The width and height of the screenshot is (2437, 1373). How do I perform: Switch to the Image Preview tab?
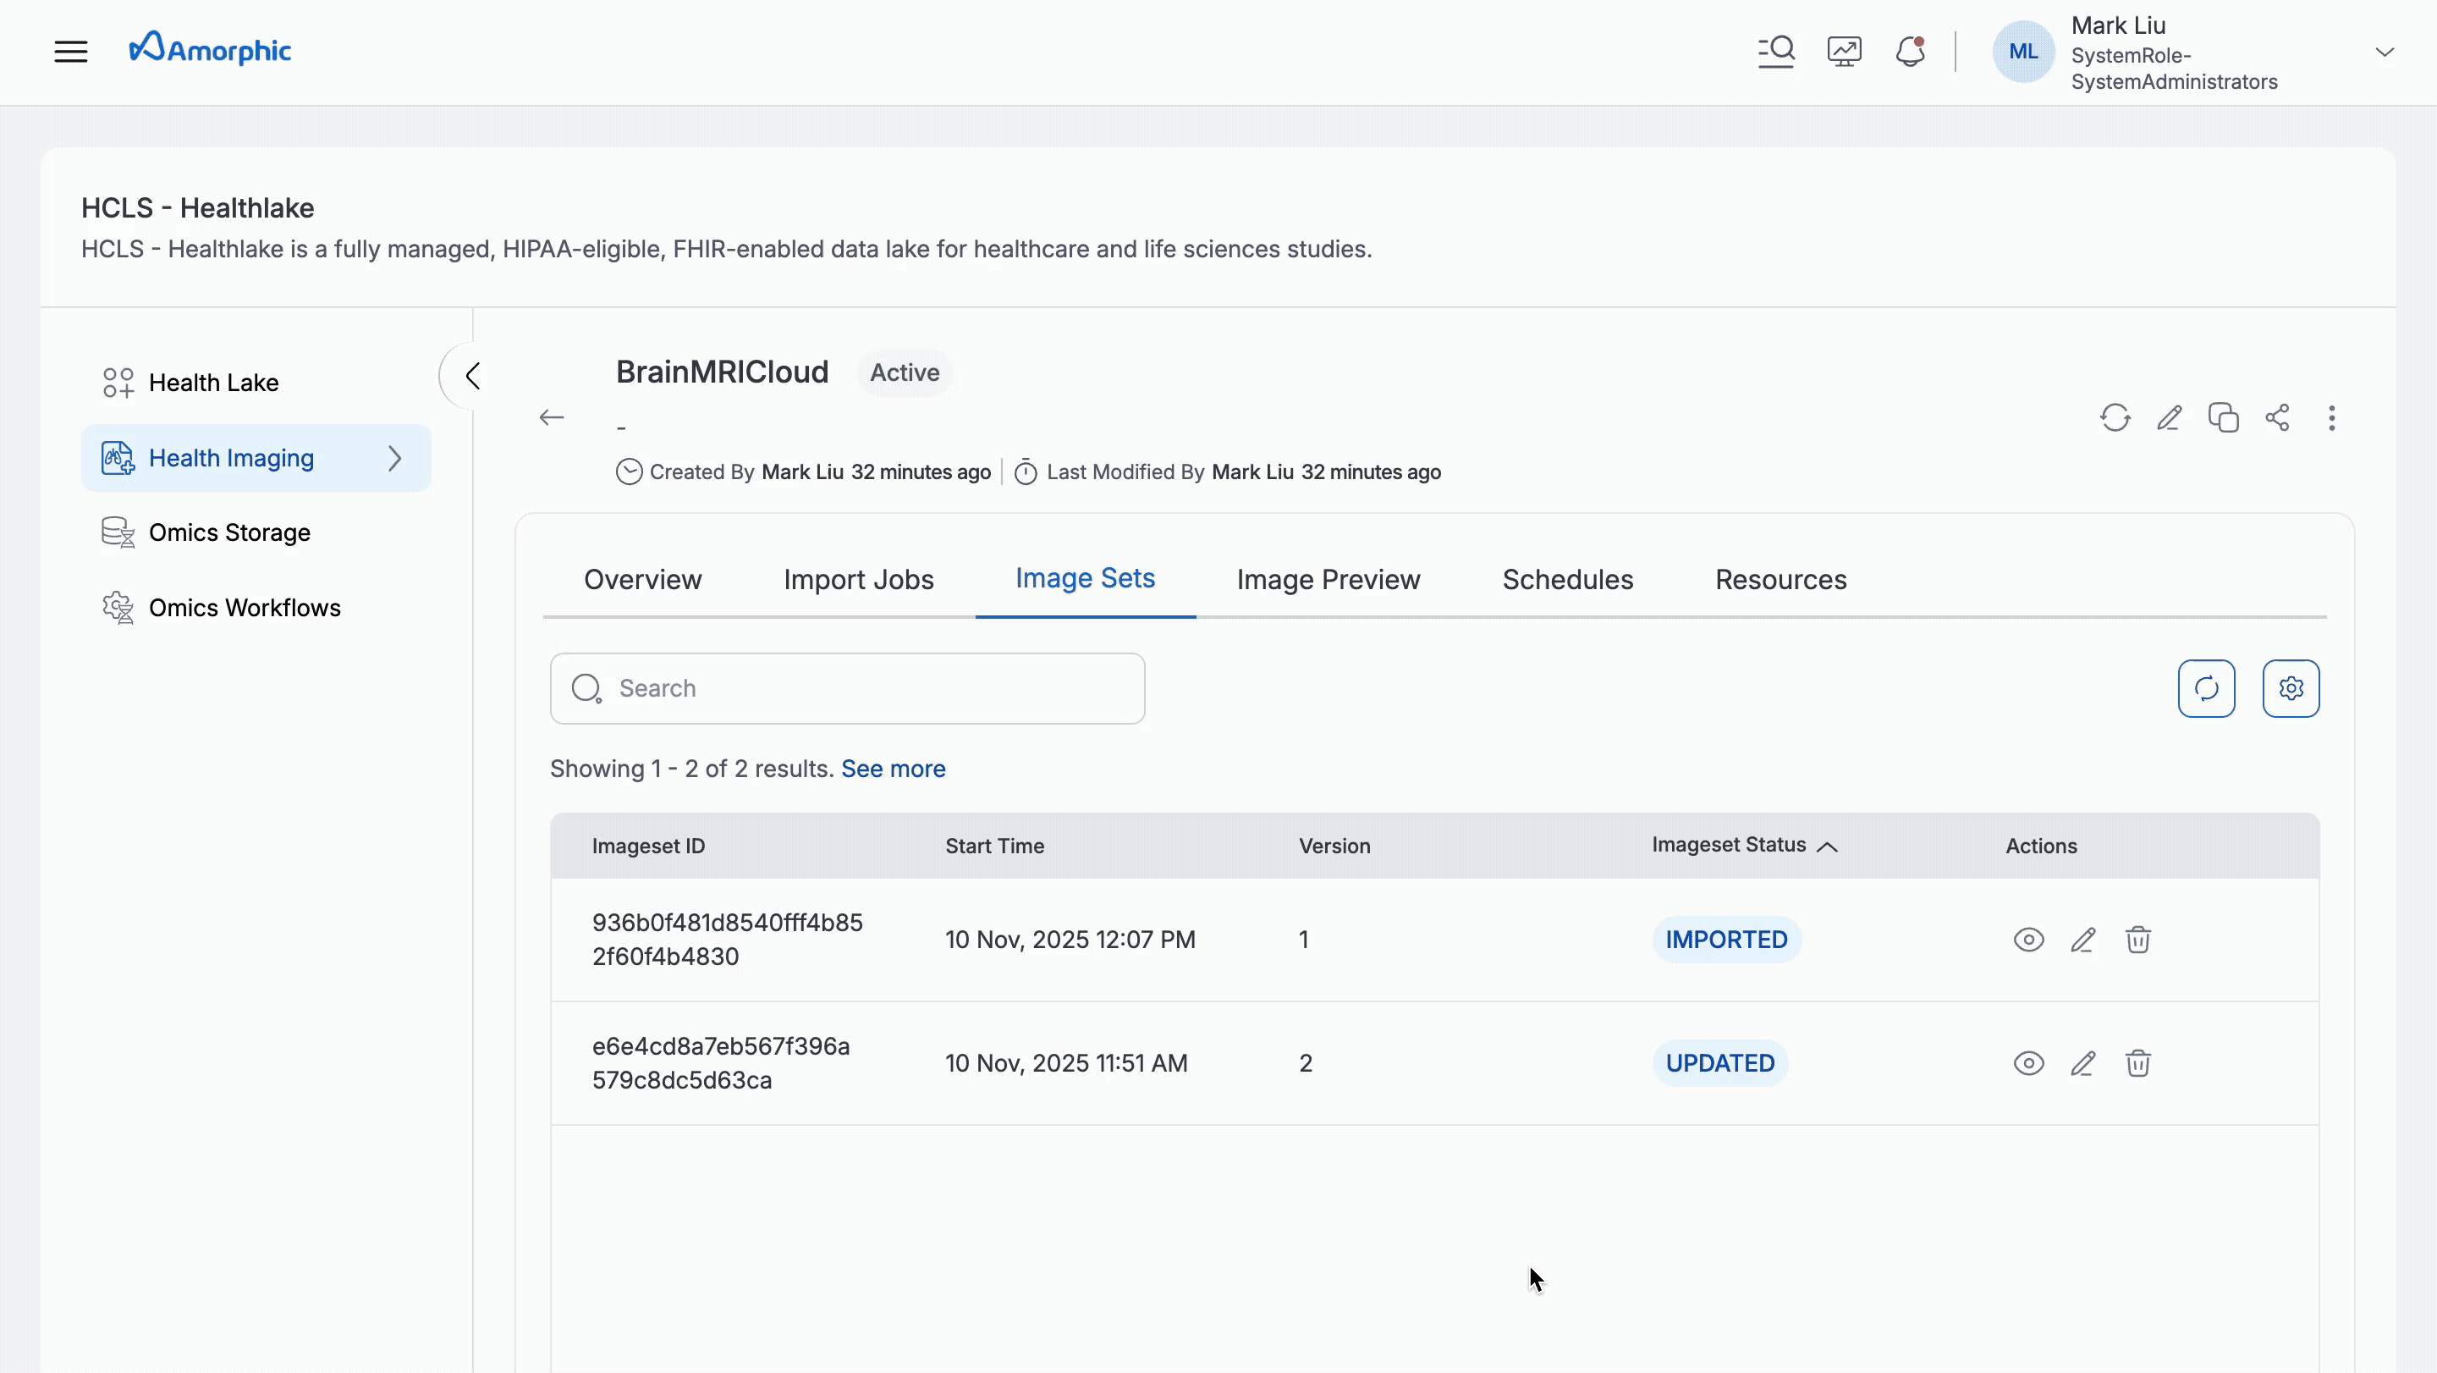pyautogui.click(x=1329, y=579)
